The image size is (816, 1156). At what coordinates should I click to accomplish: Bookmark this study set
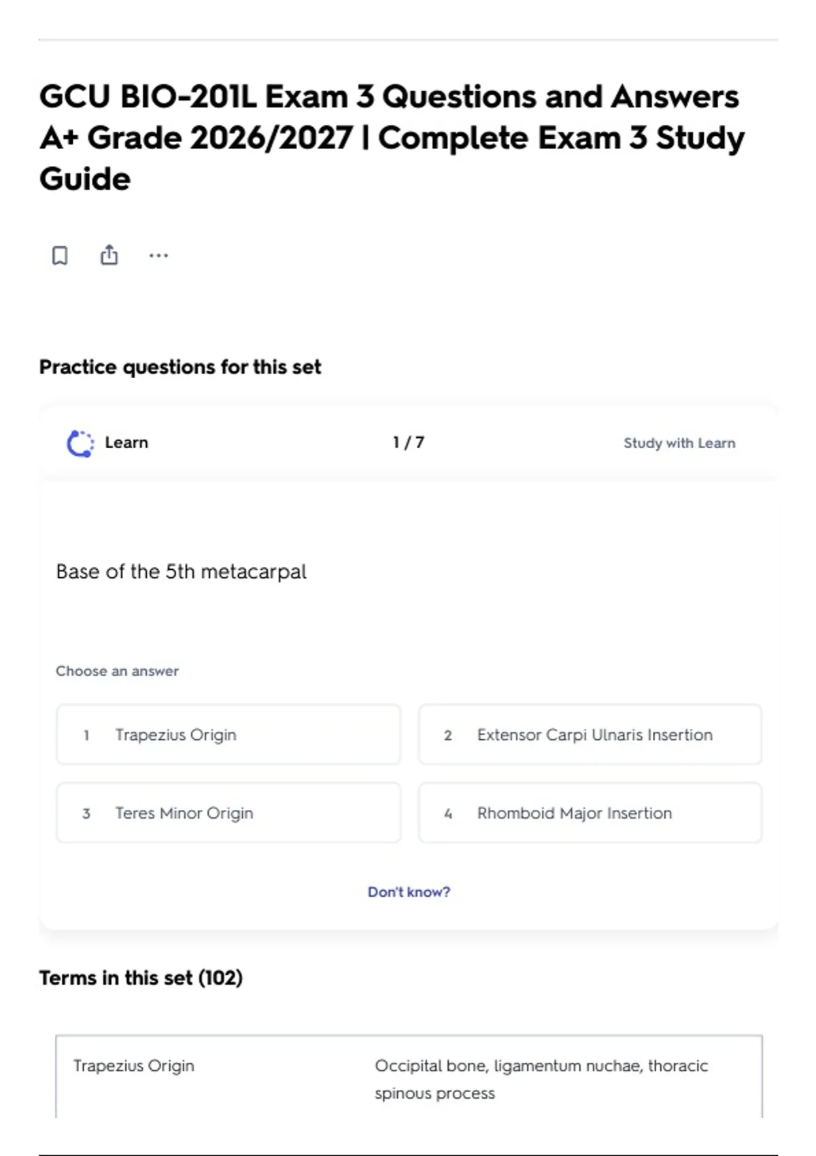(60, 256)
